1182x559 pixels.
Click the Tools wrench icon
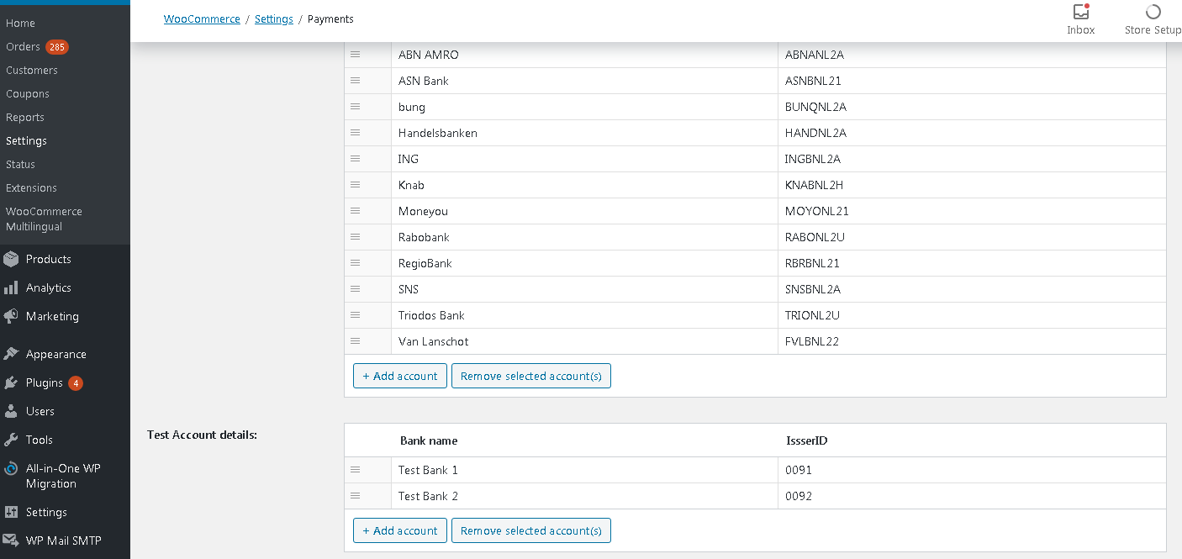11,440
